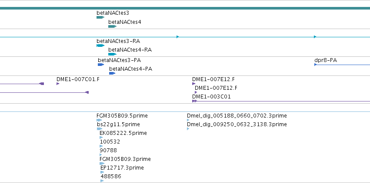Select the betaNACtes4 gene arrow glyph
The width and height of the screenshot is (370, 183).
pyautogui.click(x=112, y=26)
